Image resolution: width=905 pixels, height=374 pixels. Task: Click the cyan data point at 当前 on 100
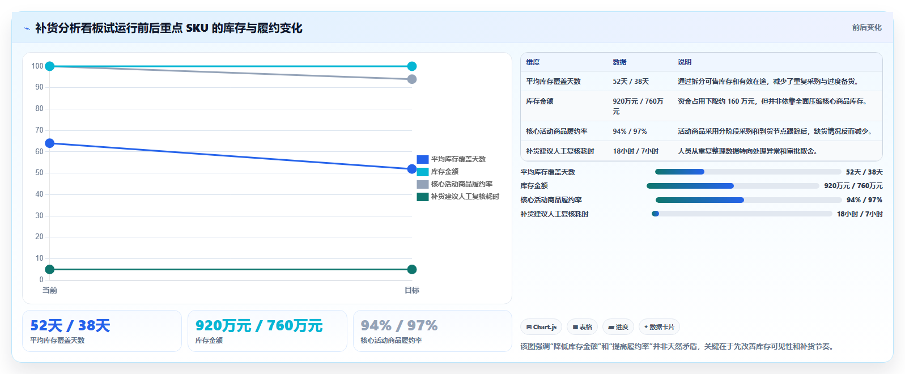point(50,66)
